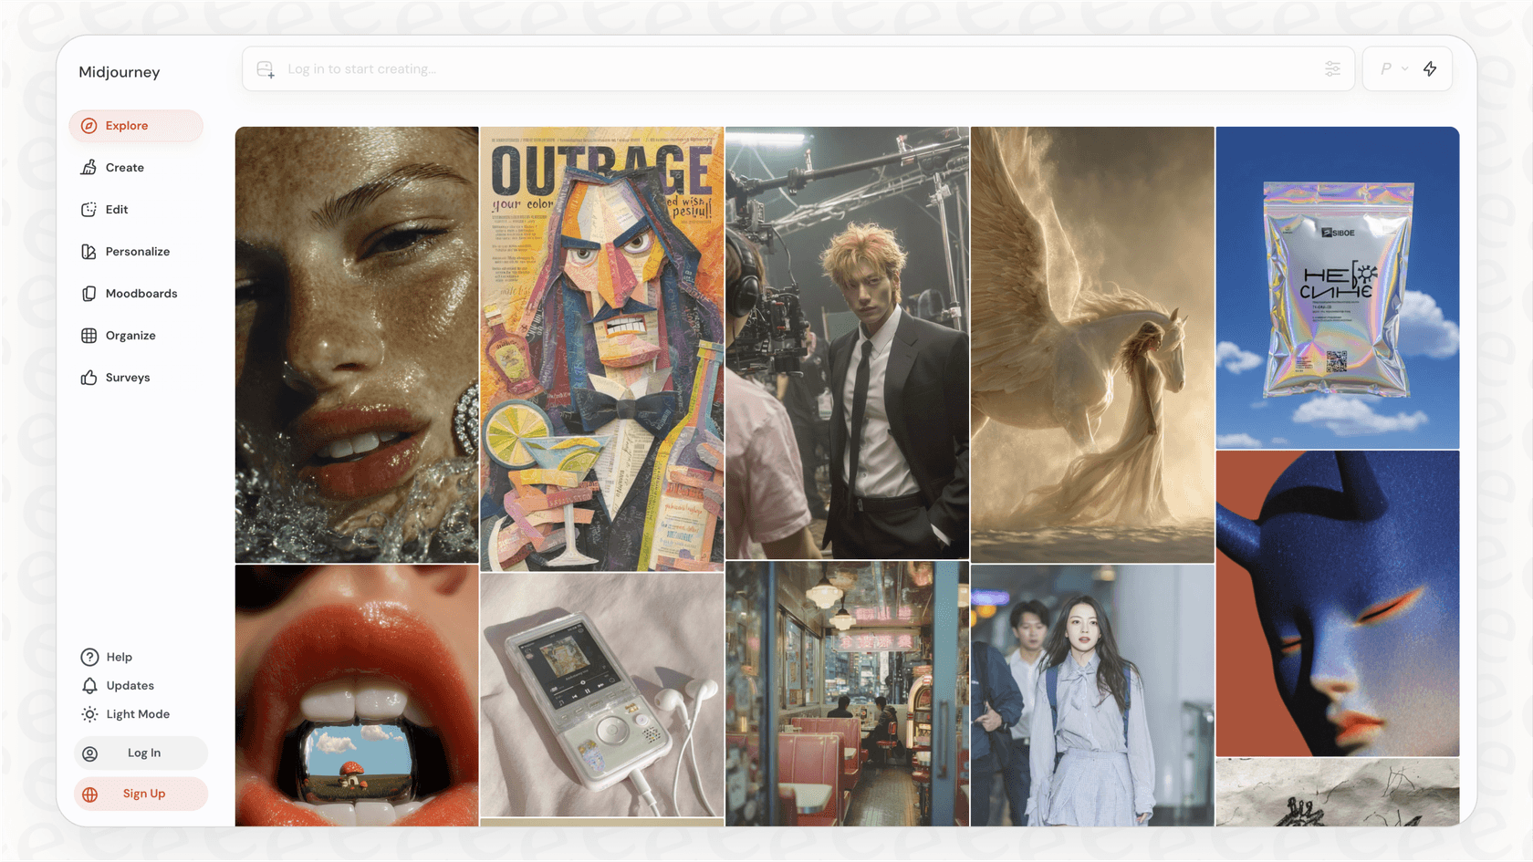Toggle Light Mode

pyautogui.click(x=137, y=714)
